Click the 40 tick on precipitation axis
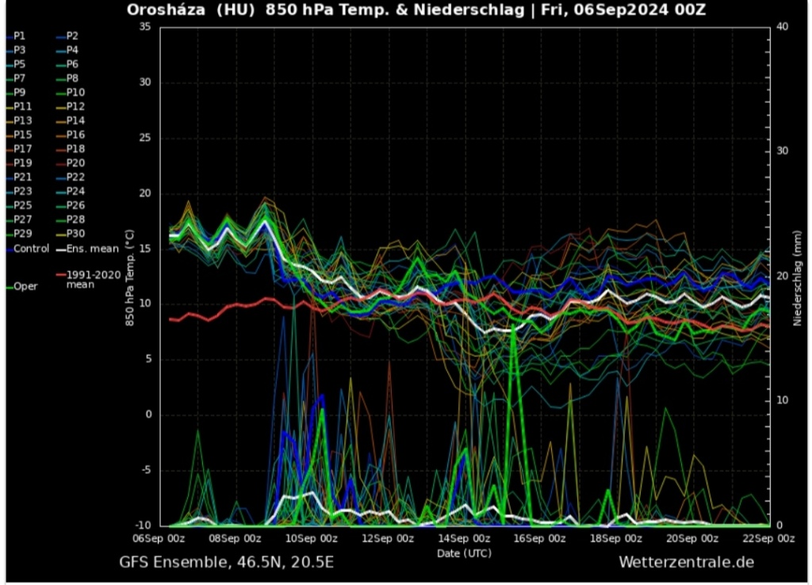Image resolution: width=812 pixels, height=585 pixels. coord(783,27)
